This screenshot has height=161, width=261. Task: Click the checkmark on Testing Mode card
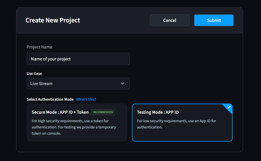tap(229, 107)
